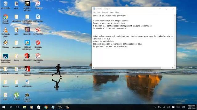Open Chrome from the taskbar
The image size is (197, 110).
pos(46,107)
